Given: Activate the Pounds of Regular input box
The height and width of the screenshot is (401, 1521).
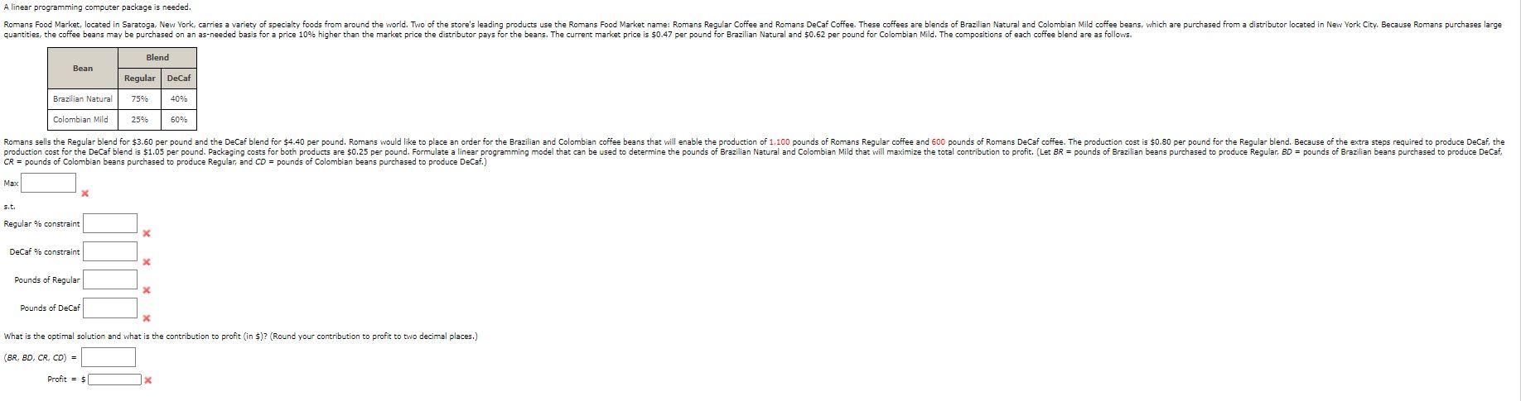Looking at the screenshot, I should [110, 279].
